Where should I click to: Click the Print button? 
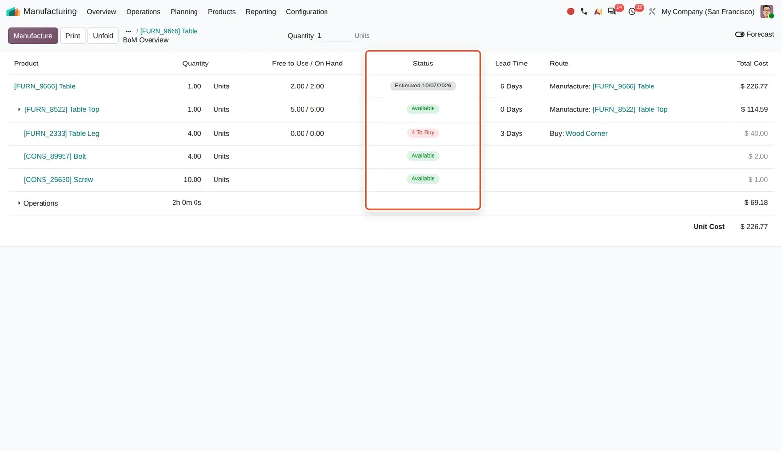tap(73, 36)
